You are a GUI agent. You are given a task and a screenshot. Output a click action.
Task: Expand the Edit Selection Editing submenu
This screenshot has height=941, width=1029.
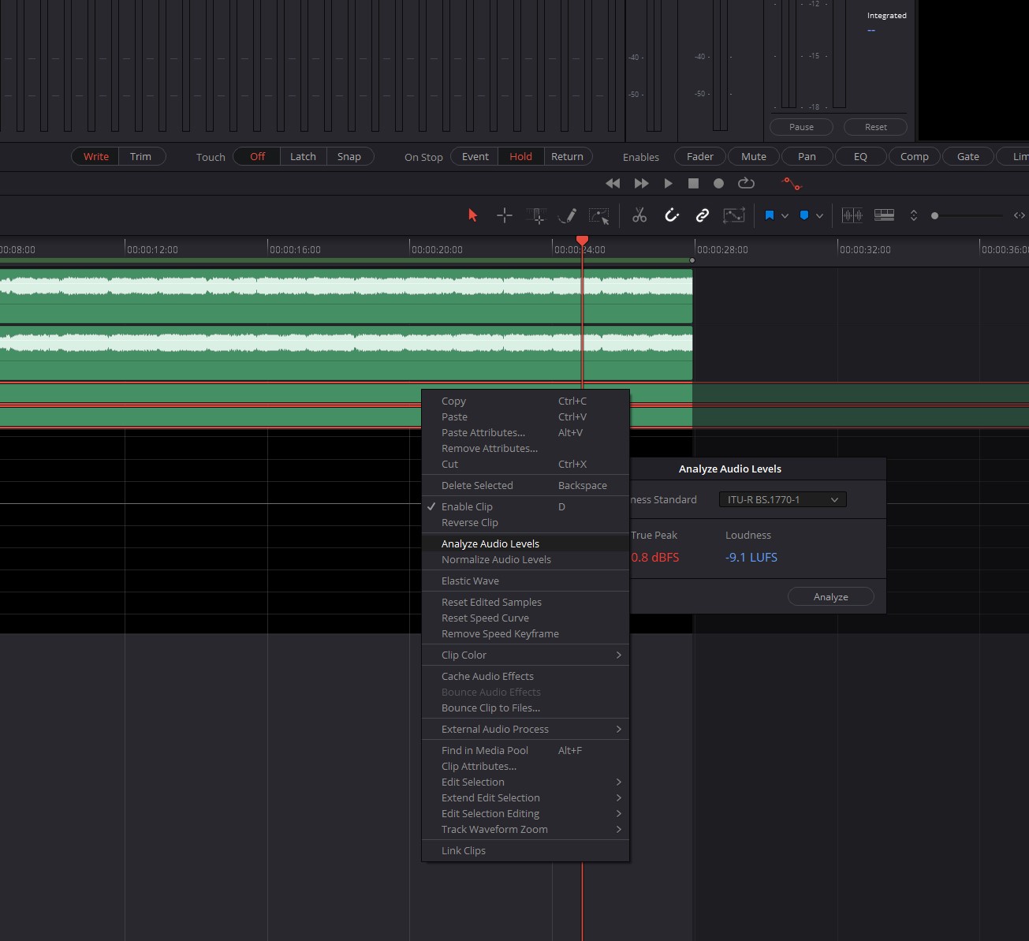(x=525, y=813)
